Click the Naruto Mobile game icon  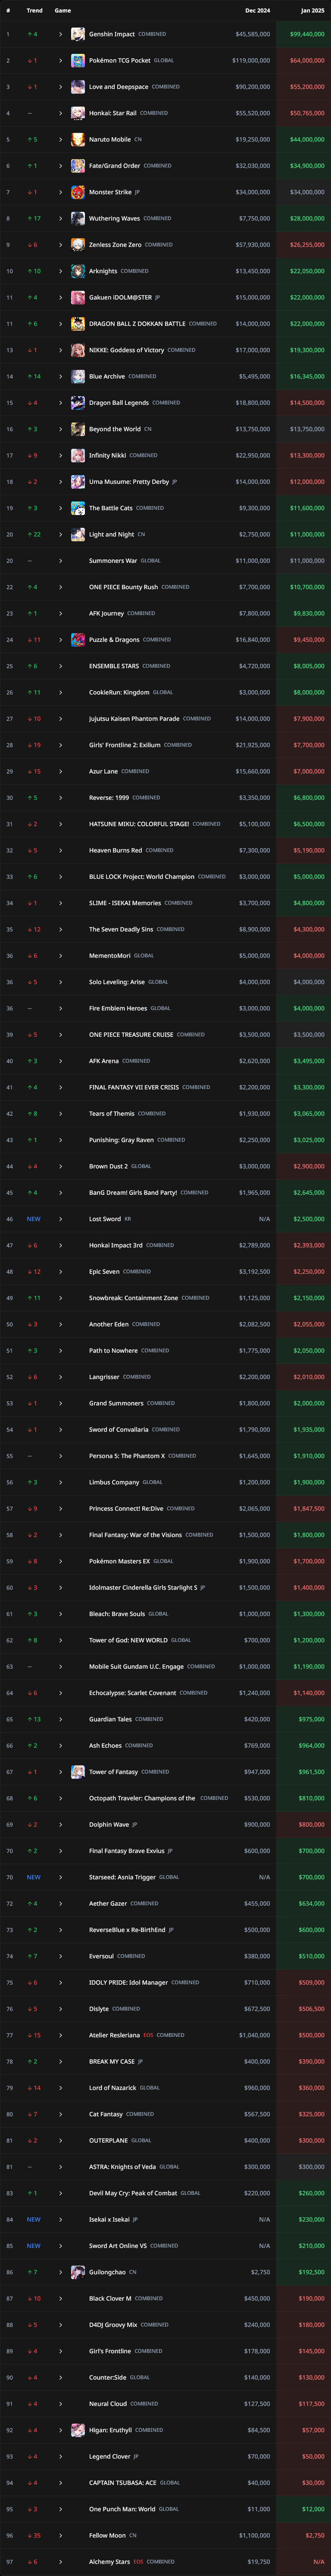pos(78,139)
